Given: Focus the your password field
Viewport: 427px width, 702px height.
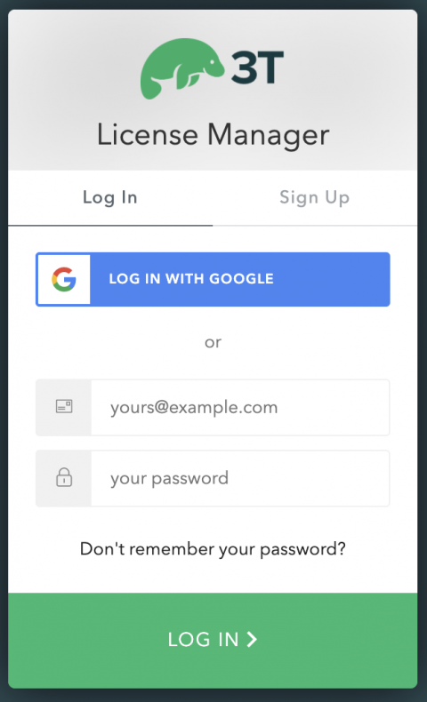Looking at the screenshot, I should [240, 478].
